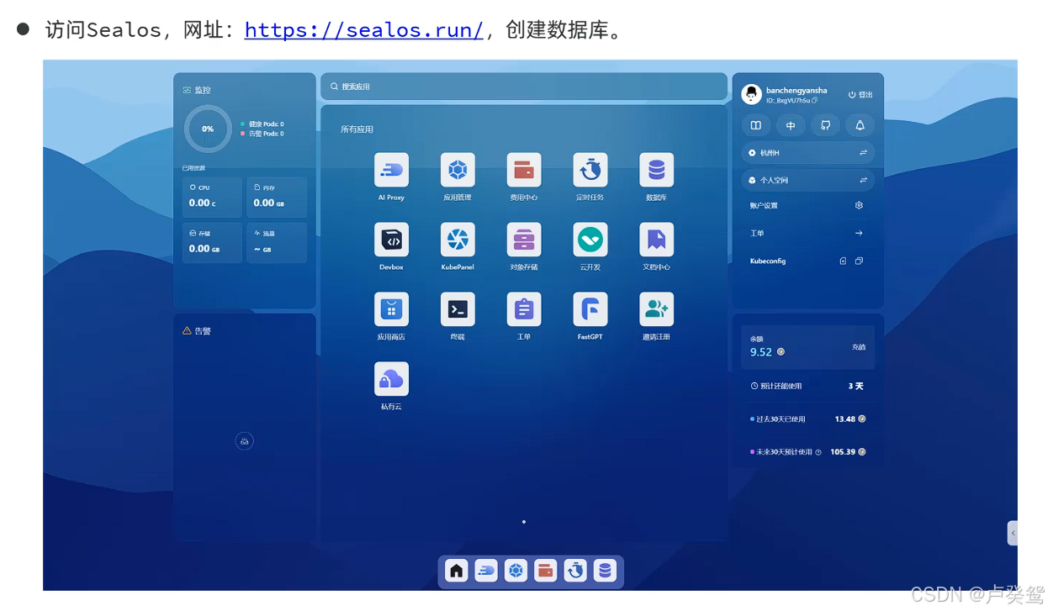Click AI Proxy icon in the bottom dock
Viewport: 1048px width, 611px height.
click(x=486, y=571)
